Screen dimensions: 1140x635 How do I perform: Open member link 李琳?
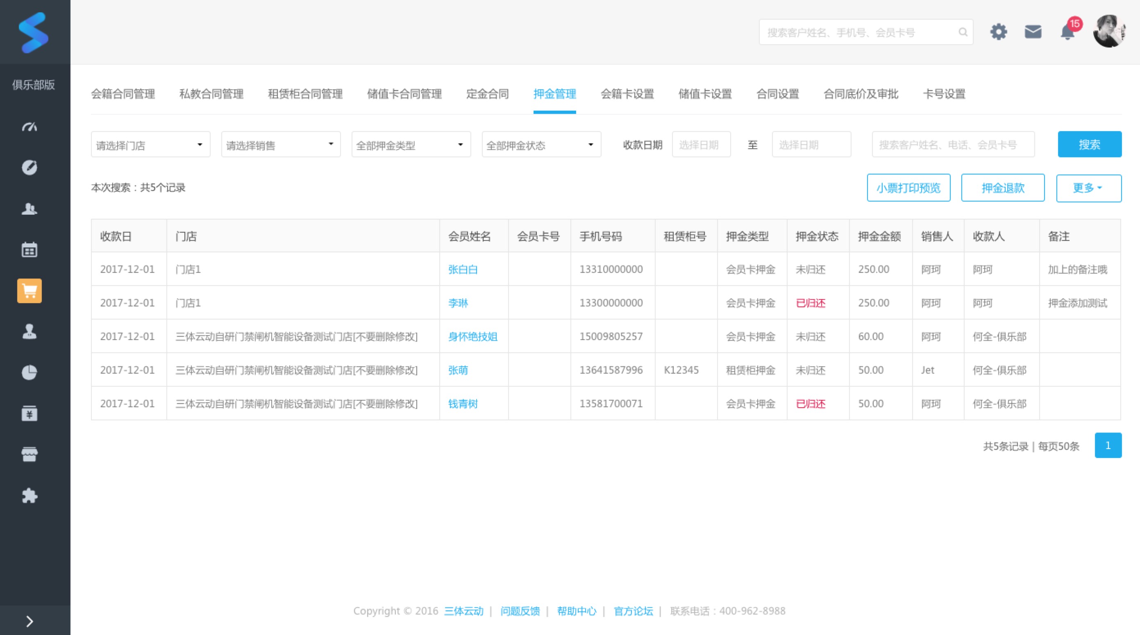point(458,303)
